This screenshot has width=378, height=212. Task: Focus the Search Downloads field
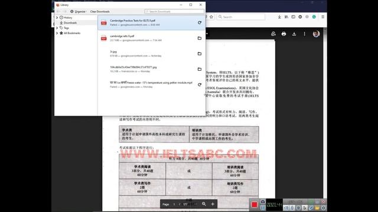(x=174, y=11)
